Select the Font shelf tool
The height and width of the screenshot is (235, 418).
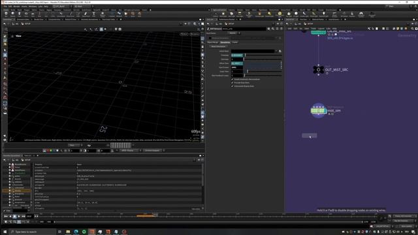tap(93, 14)
